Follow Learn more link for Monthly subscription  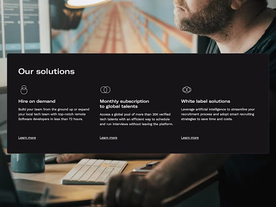coord(108,138)
